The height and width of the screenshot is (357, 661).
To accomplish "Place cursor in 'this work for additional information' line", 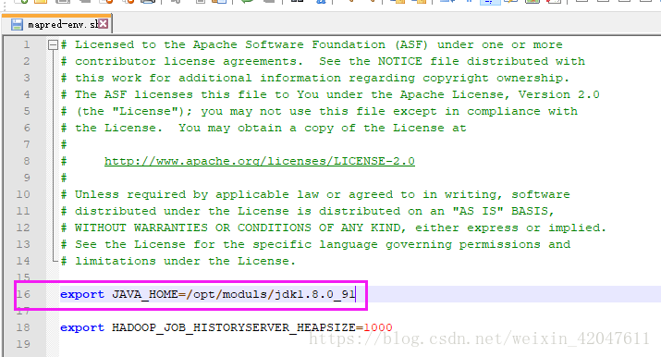I will tap(315, 78).
